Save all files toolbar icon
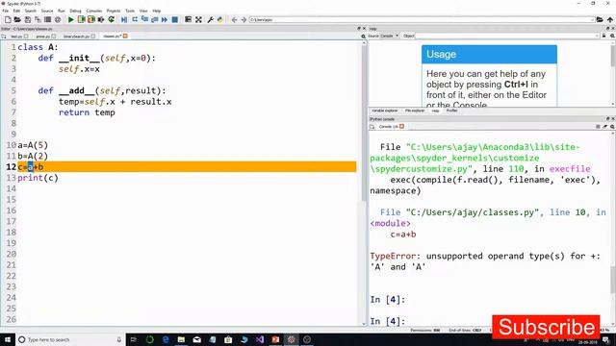The image size is (616, 346). [38, 19]
